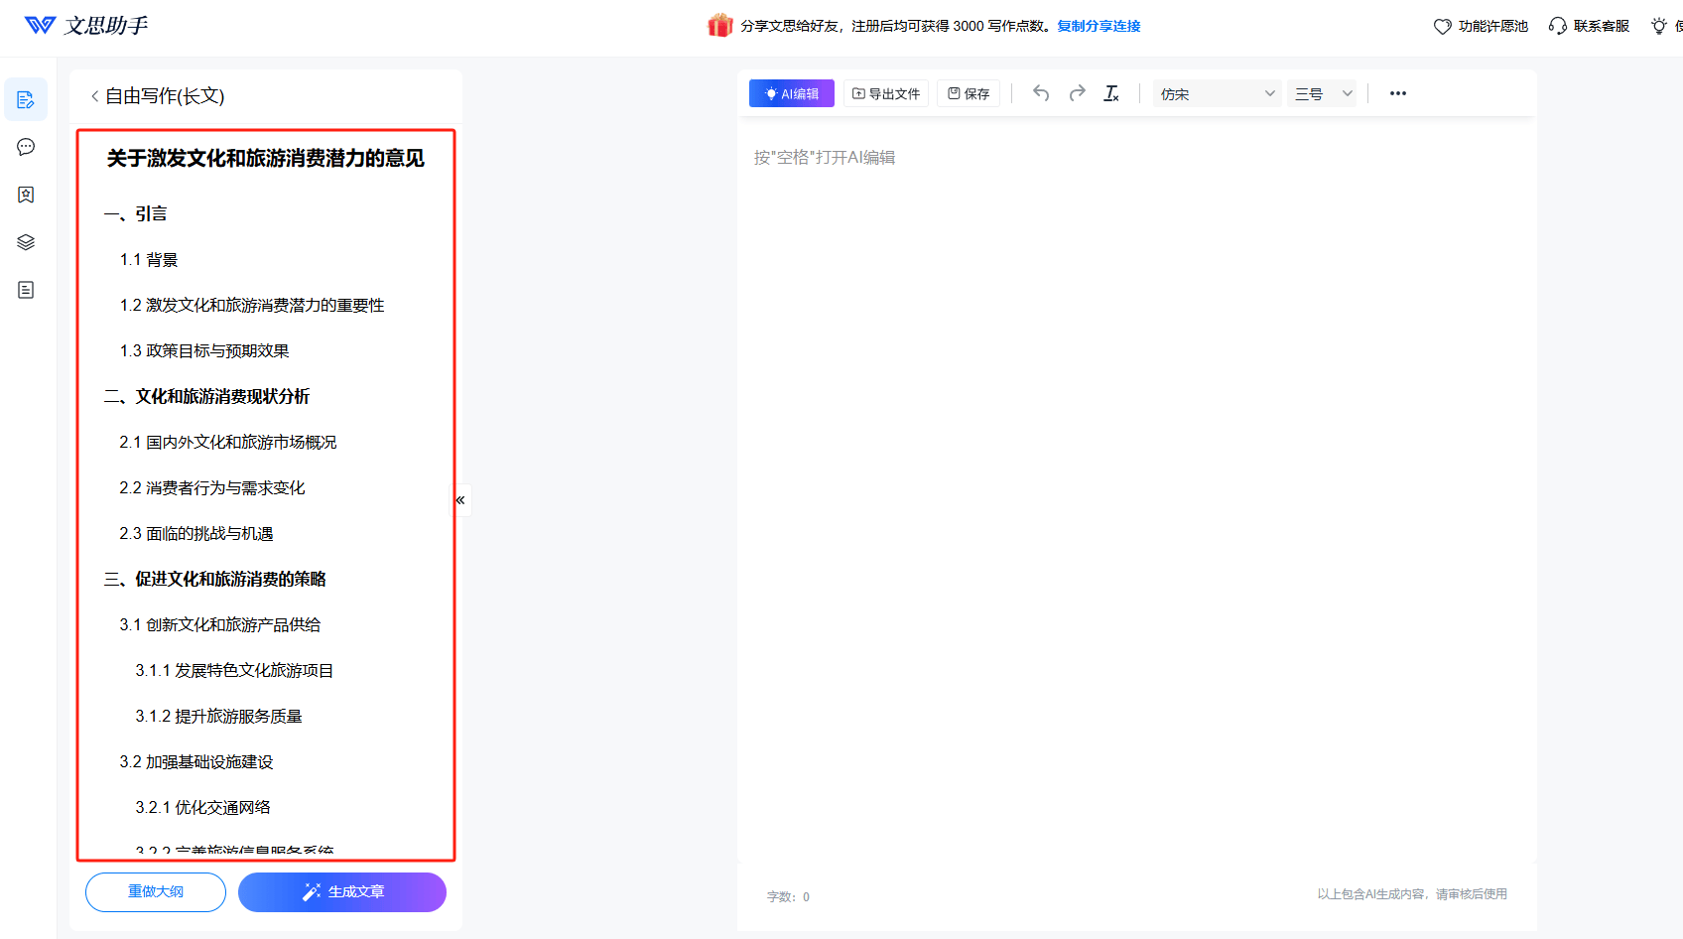Click the gift box icon in the top banner
The height and width of the screenshot is (939, 1683).
(720, 24)
